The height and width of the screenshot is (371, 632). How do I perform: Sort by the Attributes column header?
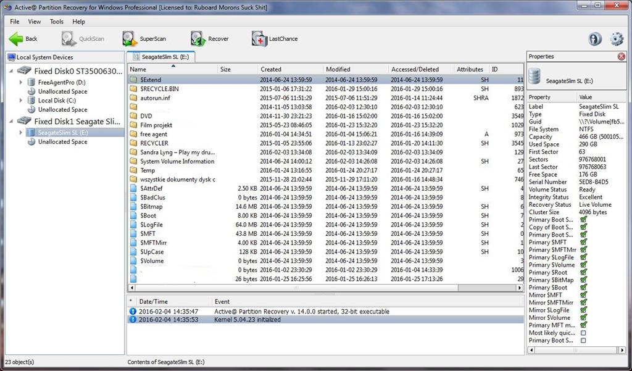(472, 69)
